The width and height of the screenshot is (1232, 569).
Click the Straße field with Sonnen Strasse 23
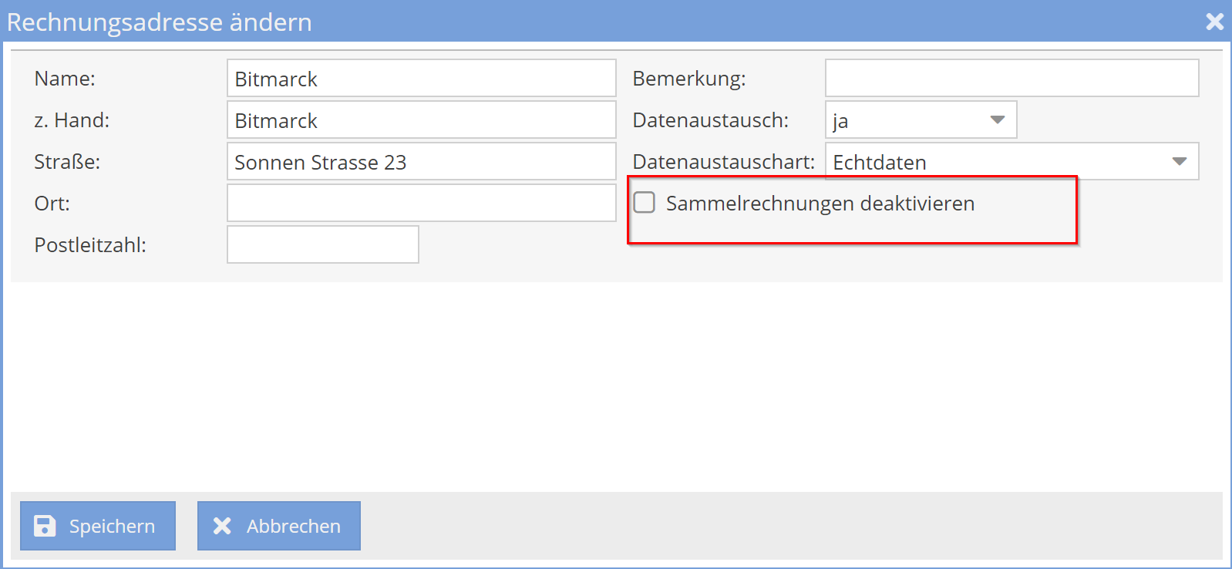pyautogui.click(x=421, y=161)
